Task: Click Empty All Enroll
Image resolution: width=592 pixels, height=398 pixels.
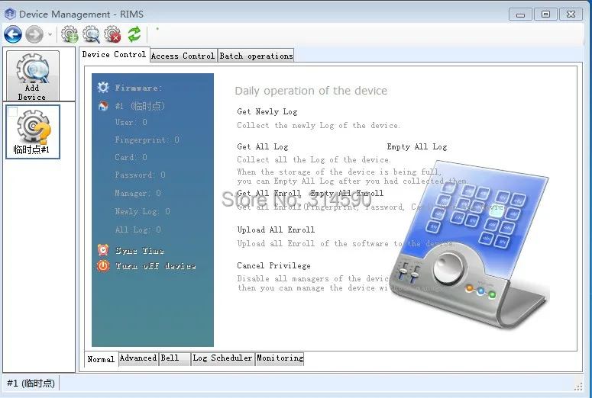Action: (347, 193)
